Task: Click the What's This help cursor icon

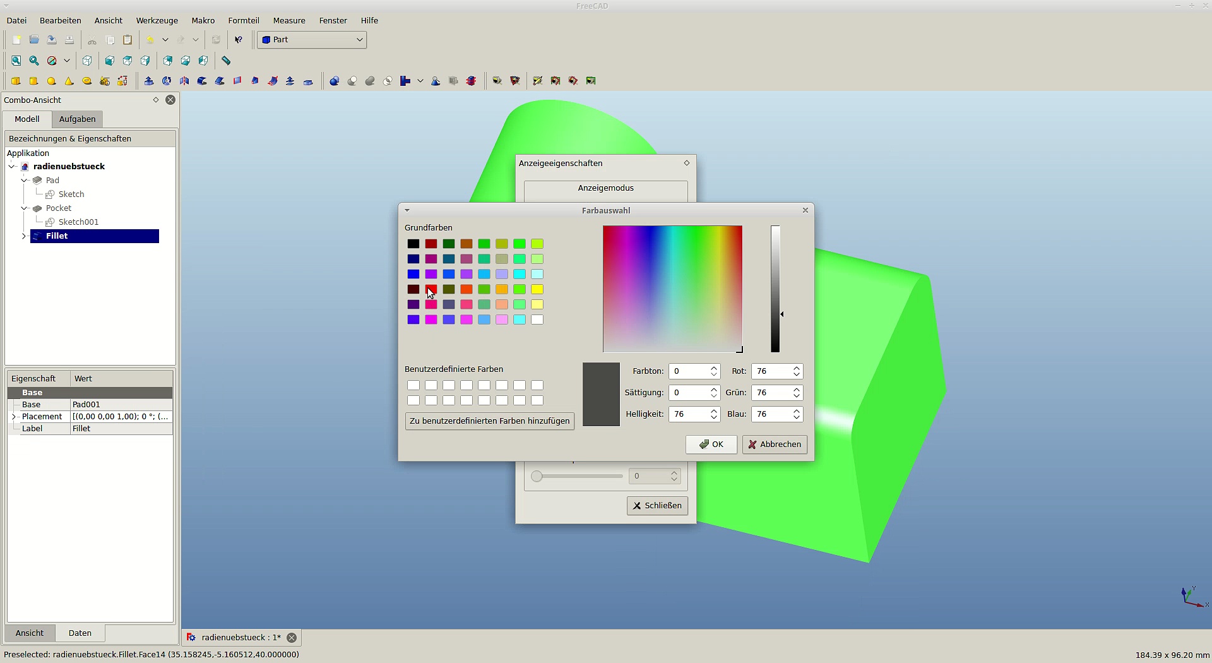Action: pos(239,40)
